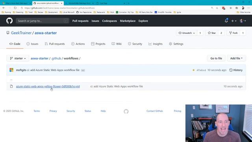Screen dimensions: 252x142
Task: Star the repository
Action: [212, 33]
